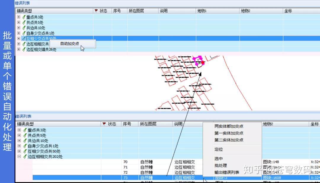This screenshot has width=320, height=183.
Task: Choose 选中 from context menu
Action: coord(219,159)
